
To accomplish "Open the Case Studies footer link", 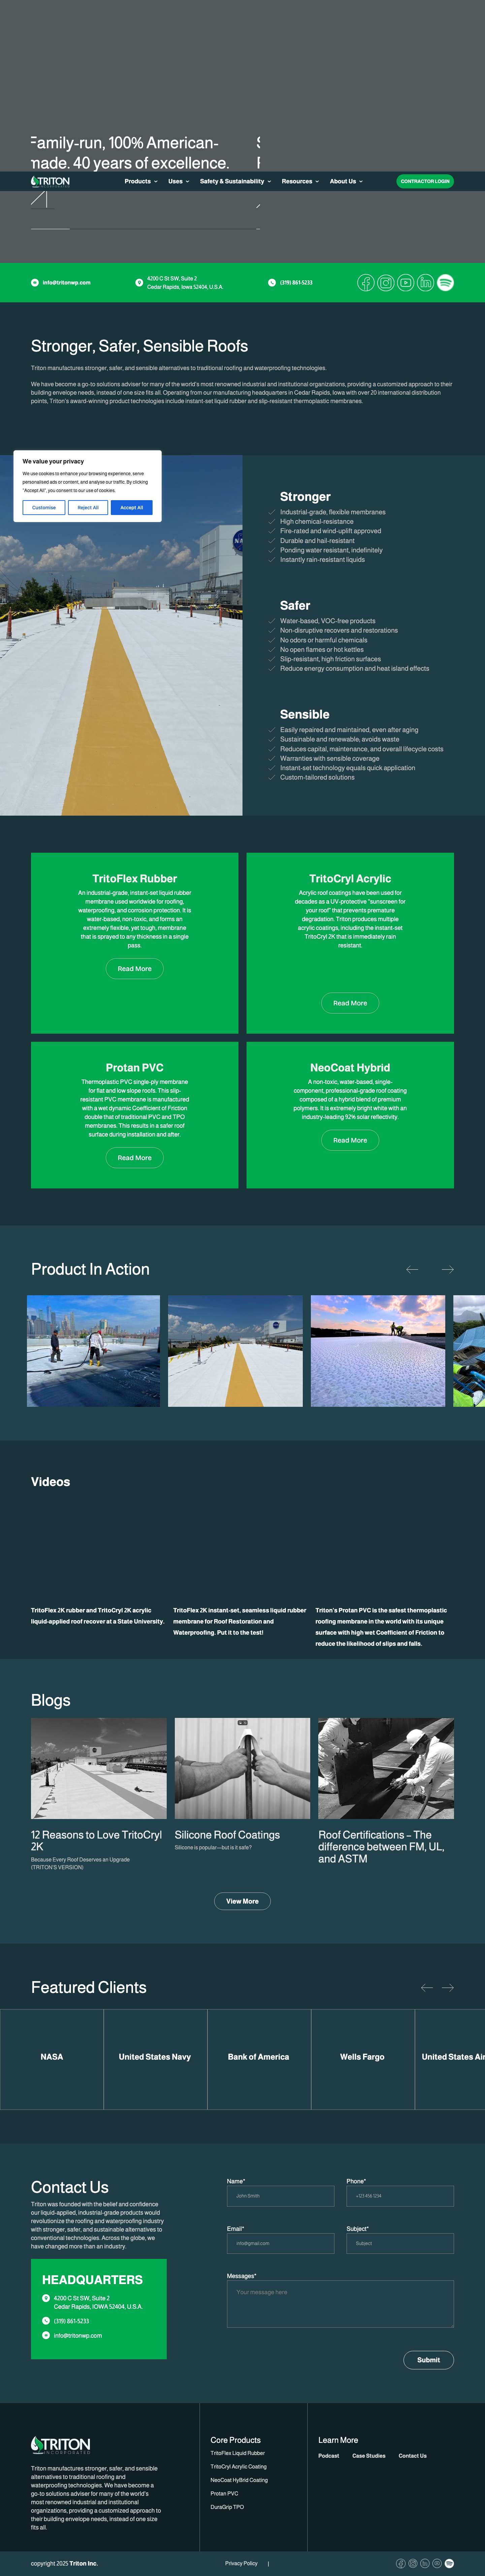I will pyautogui.click(x=369, y=2456).
